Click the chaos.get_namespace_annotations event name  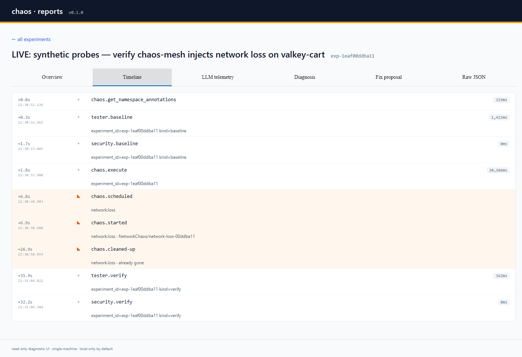click(x=134, y=100)
